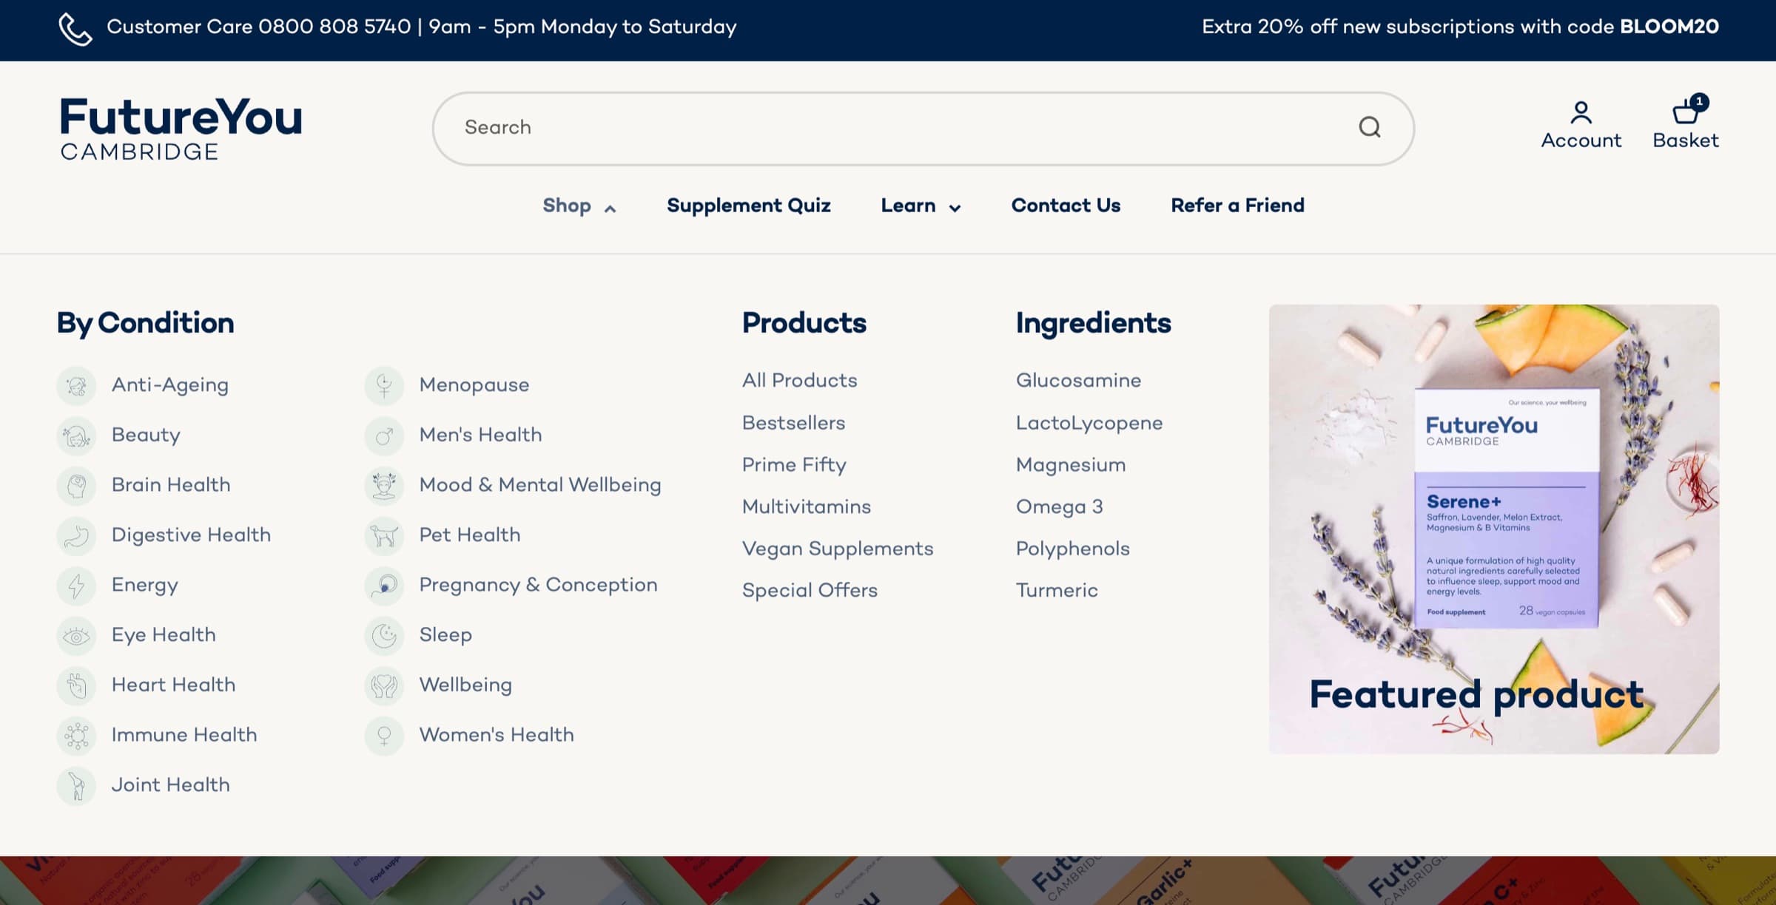Open the Prime Fifty link

pos(794,465)
